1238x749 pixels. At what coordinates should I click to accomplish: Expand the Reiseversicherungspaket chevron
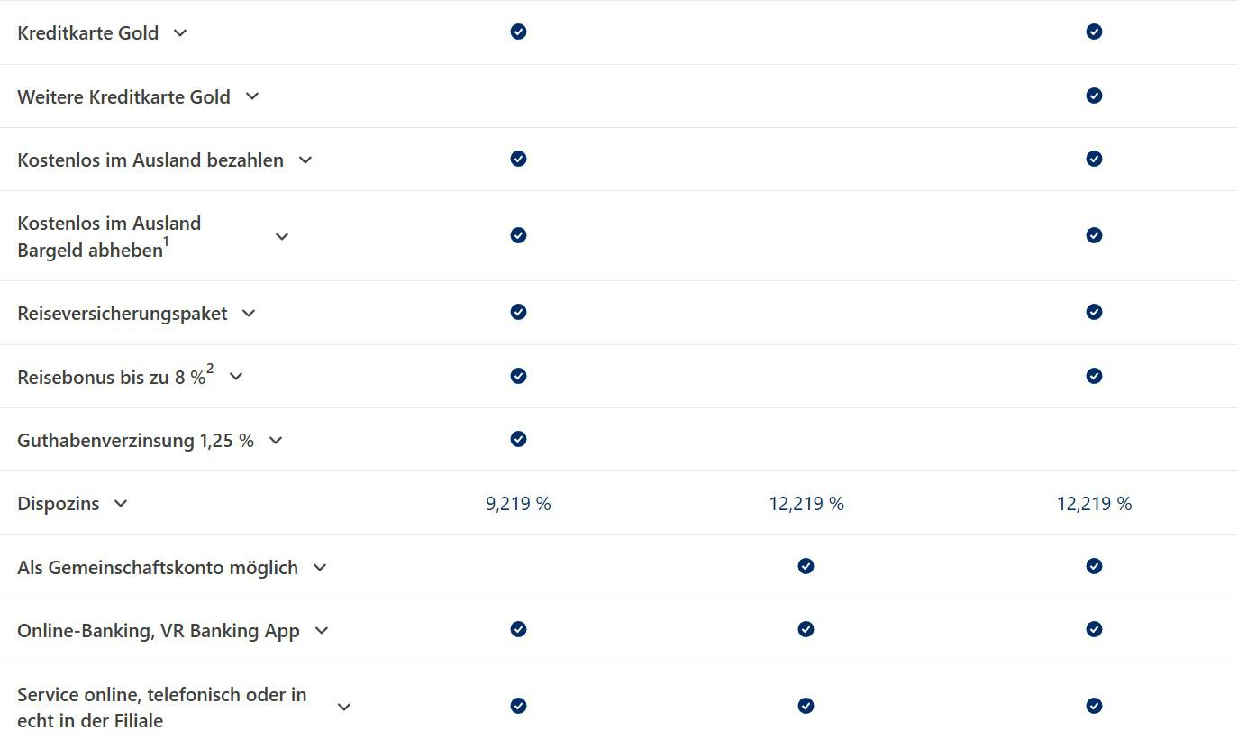coord(249,314)
